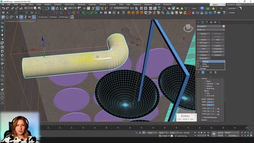Click the Chamfer modifier button
The image size is (254, 143).
pos(218,46)
